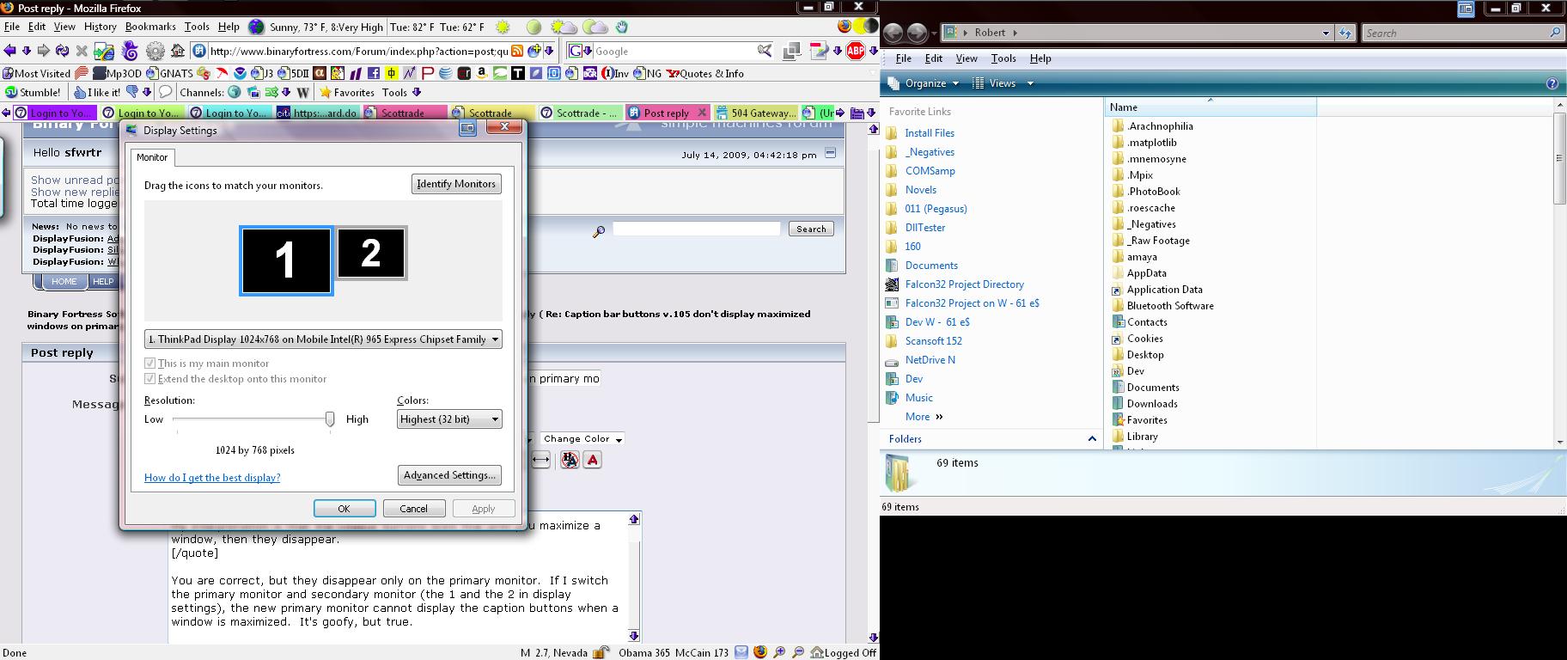Click the Adblock Plus ABP icon
Screen dimensions: 1567x660
click(x=855, y=52)
